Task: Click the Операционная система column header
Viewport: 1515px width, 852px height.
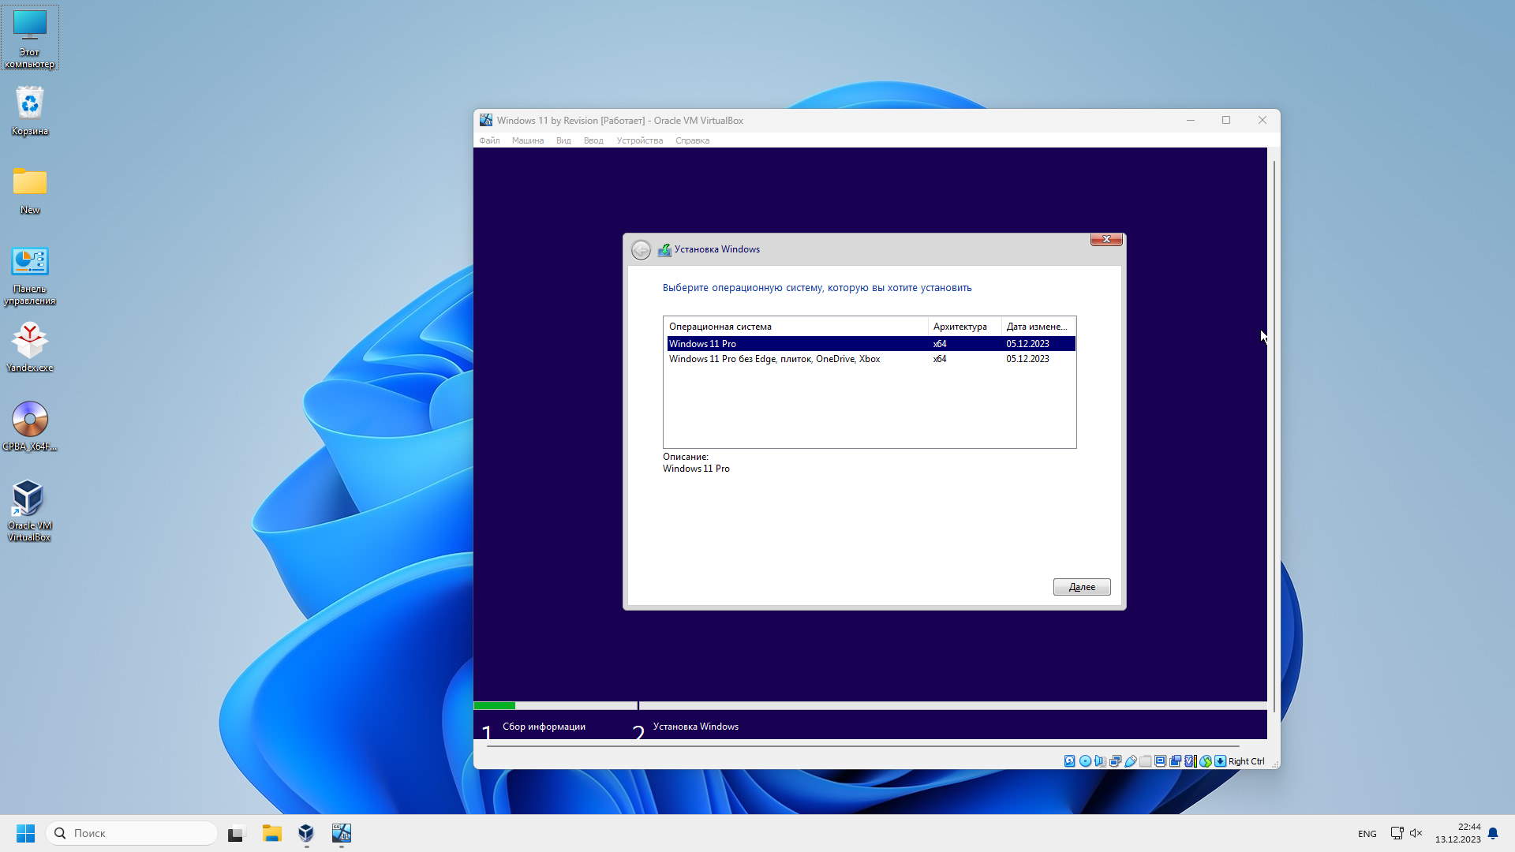Action: (720, 327)
